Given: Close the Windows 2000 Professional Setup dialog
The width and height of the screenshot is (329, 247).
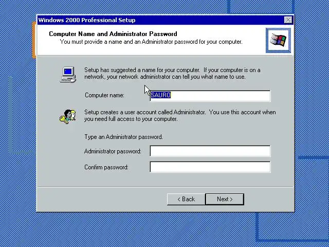Looking at the screenshot, I should point(288,20).
